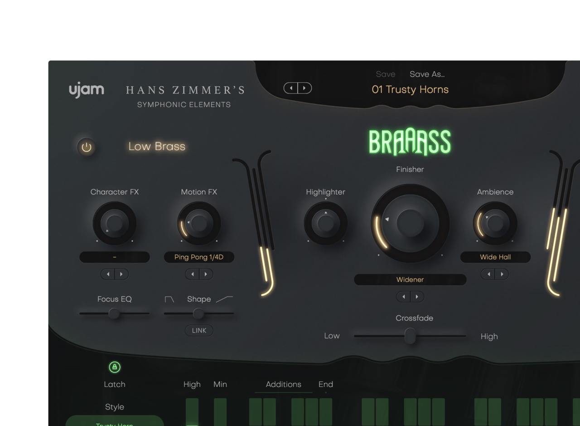Go to the previous preset using the top arrow
This screenshot has height=426, width=580.
291,88
